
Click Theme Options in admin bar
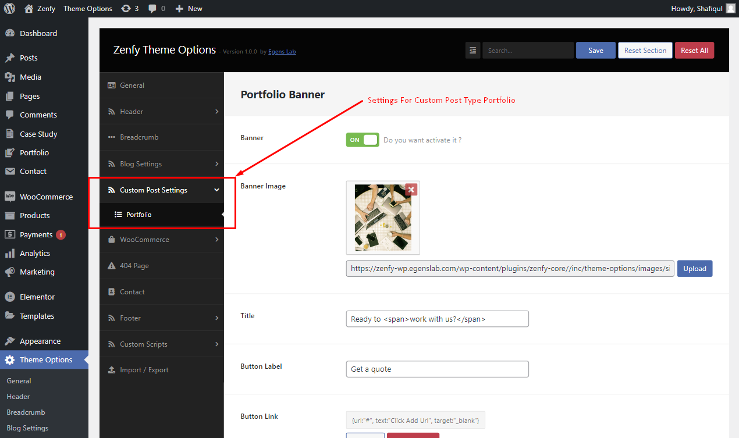pyautogui.click(x=88, y=9)
